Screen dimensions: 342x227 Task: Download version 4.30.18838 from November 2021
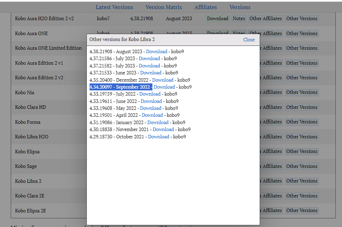[163, 129]
